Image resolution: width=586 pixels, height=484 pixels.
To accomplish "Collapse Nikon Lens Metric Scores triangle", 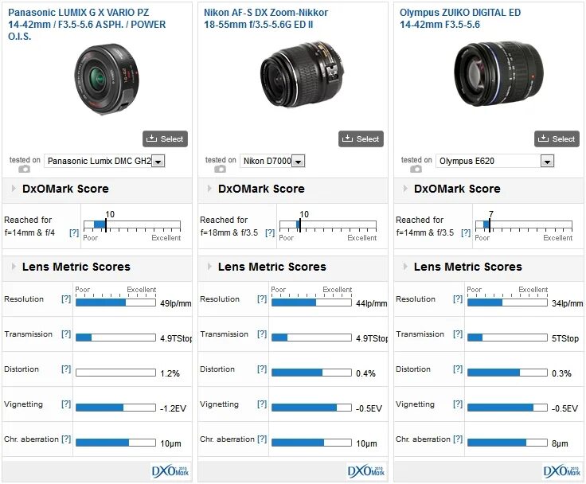I will click(x=209, y=267).
